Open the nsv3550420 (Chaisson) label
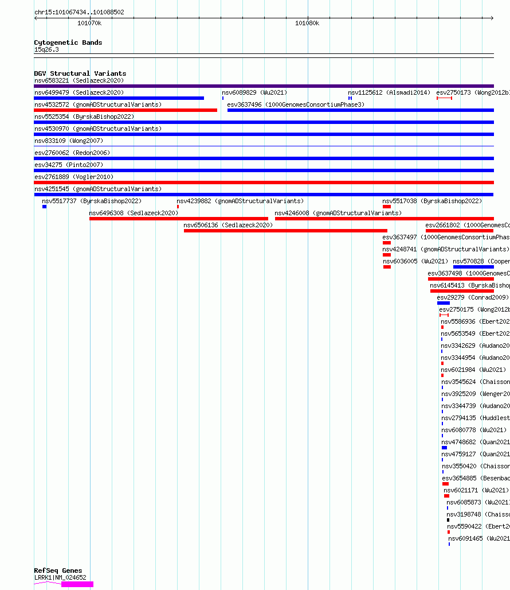This screenshot has width=510, height=590. coord(476,466)
